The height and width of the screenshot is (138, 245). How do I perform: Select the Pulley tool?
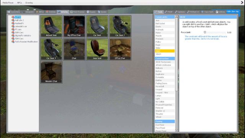coord(165,42)
